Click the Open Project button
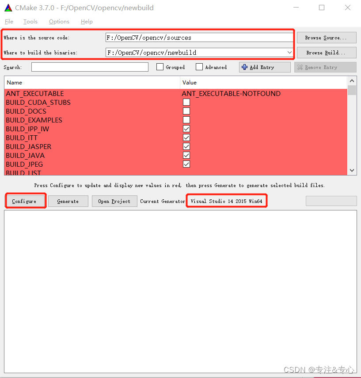The height and width of the screenshot is (378, 361). click(x=114, y=201)
